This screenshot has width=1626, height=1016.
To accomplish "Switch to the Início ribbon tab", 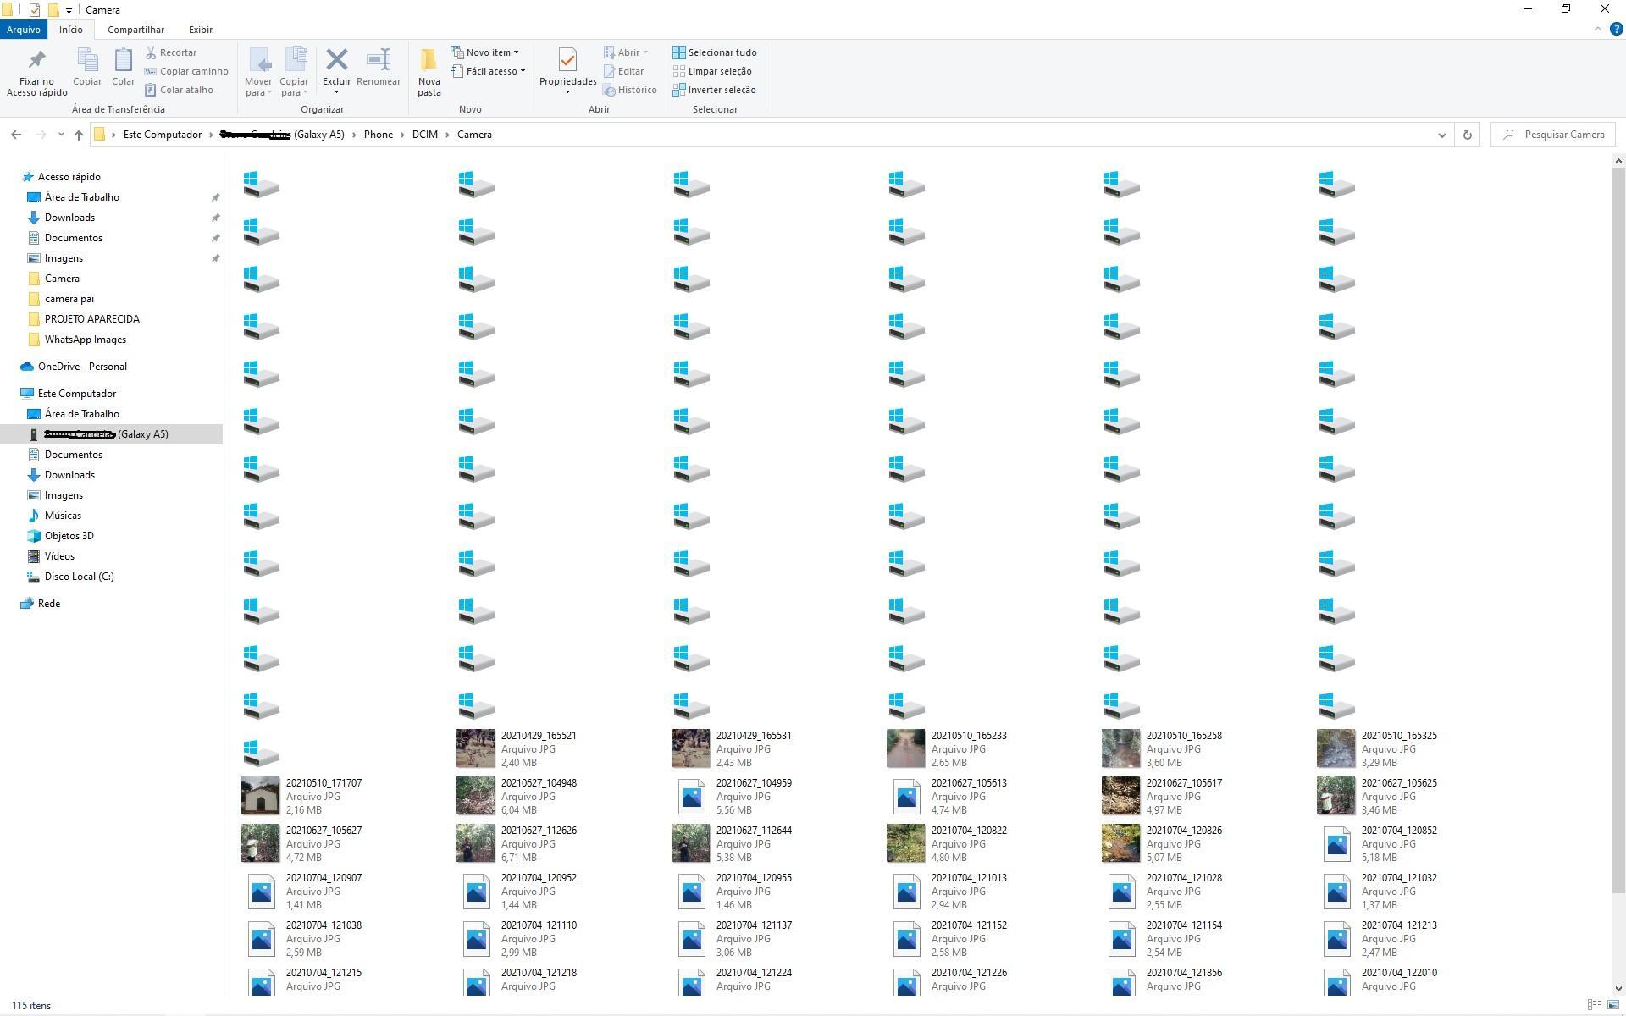I will click(x=71, y=30).
